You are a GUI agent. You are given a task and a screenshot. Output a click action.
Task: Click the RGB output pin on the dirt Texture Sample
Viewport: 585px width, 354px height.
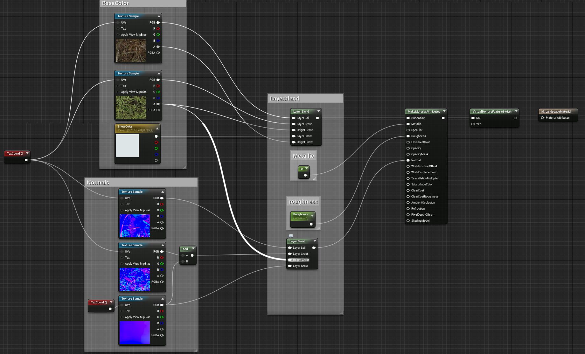pyautogui.click(x=157, y=23)
